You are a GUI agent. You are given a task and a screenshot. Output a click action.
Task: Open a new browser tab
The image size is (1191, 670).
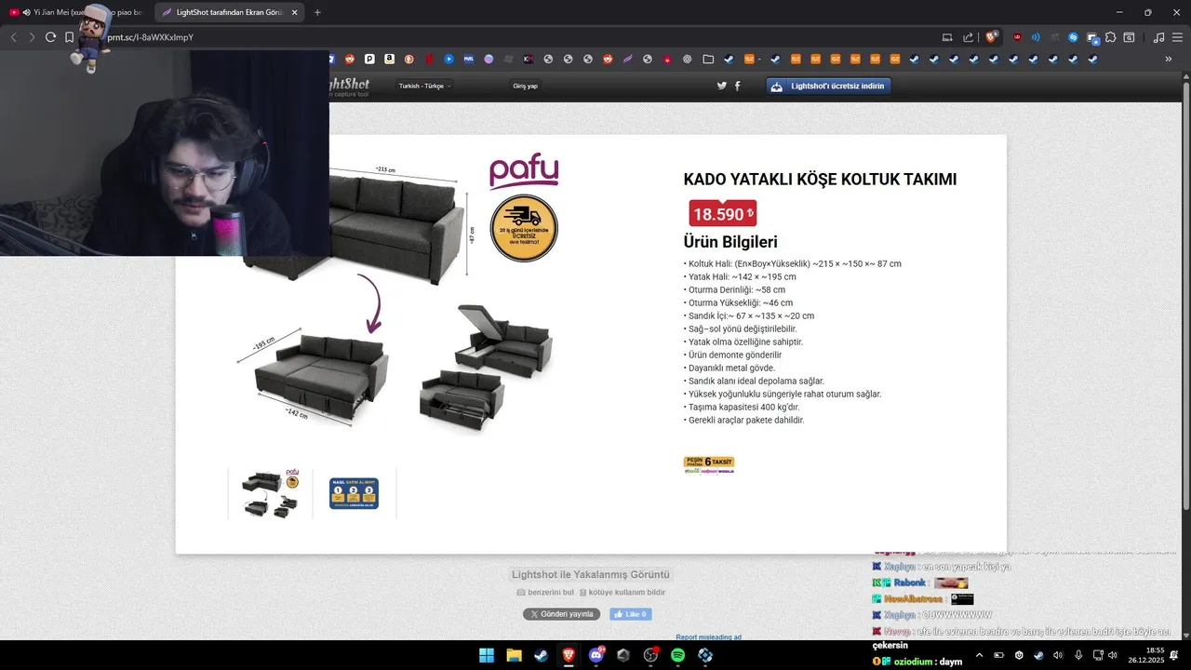coord(317,12)
